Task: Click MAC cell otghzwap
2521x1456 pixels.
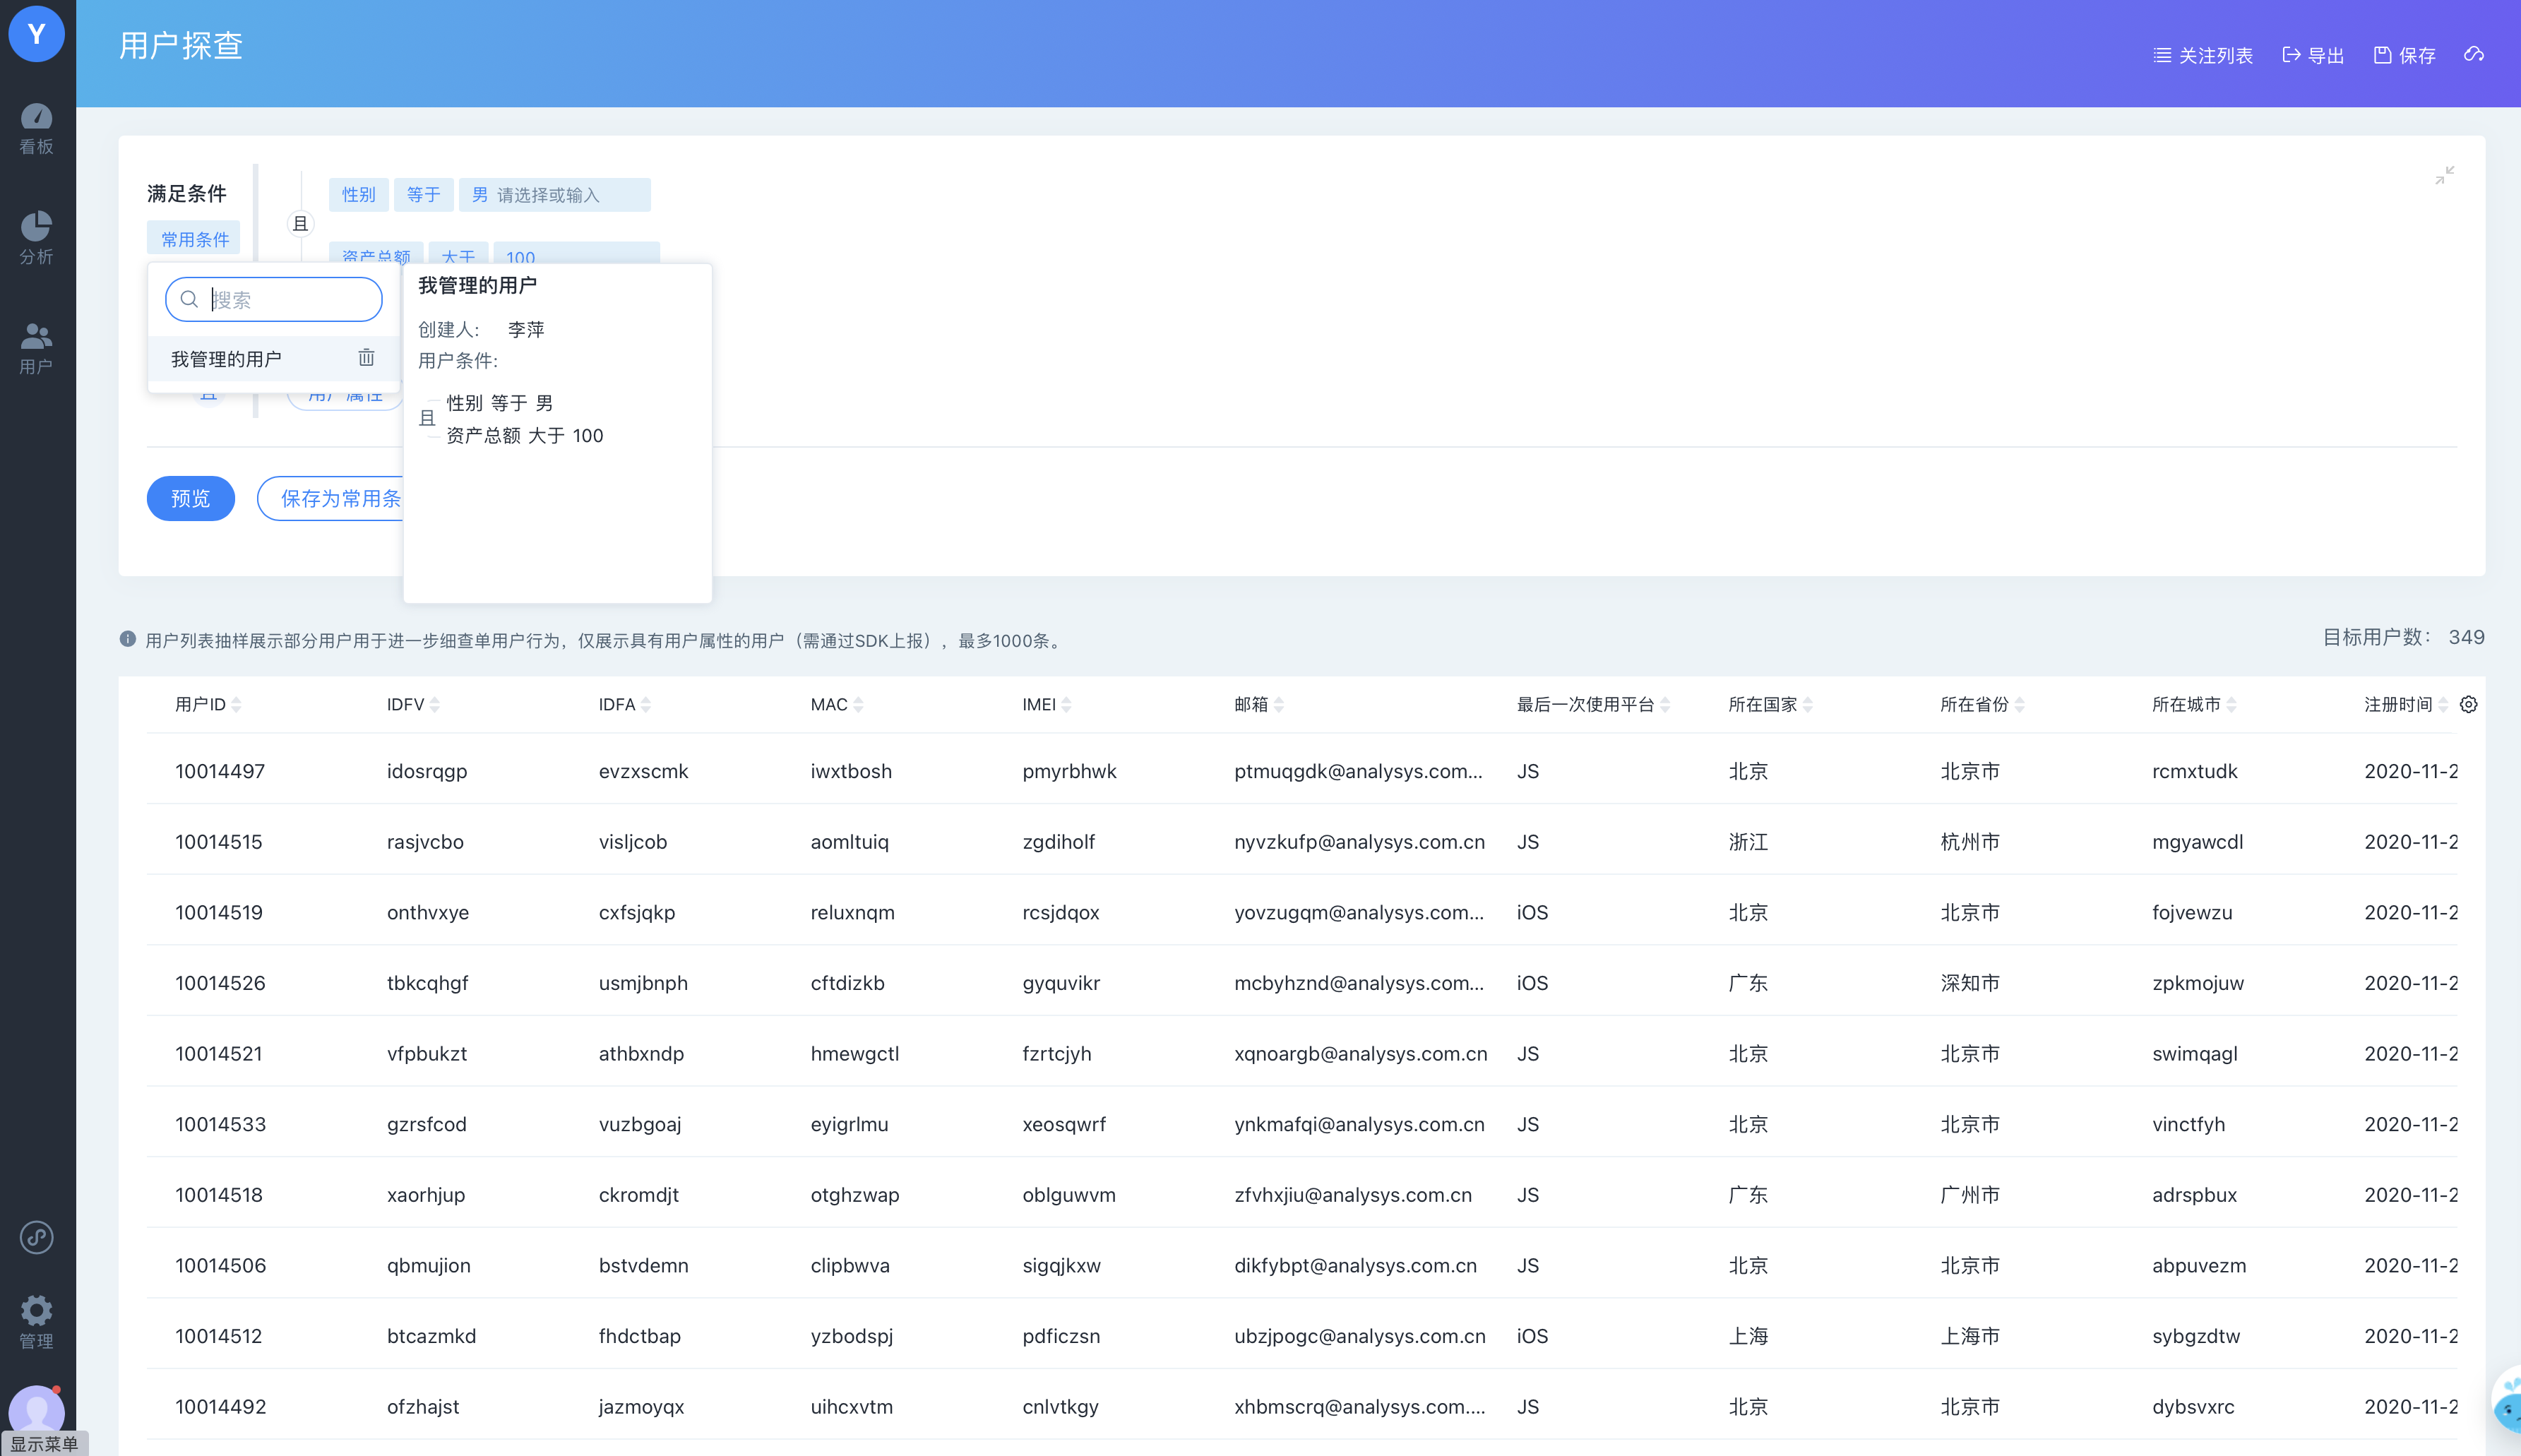Action: point(854,1195)
